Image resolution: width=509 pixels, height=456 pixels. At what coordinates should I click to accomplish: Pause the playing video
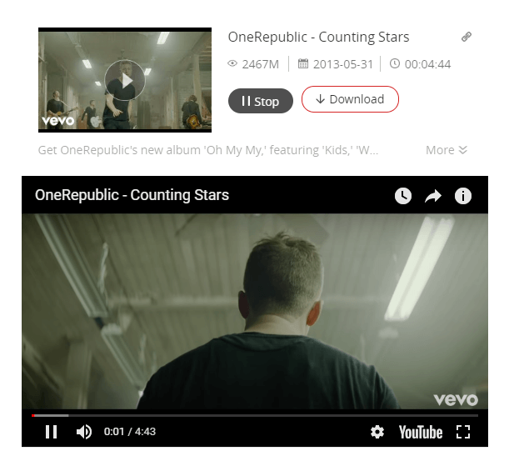click(x=52, y=432)
